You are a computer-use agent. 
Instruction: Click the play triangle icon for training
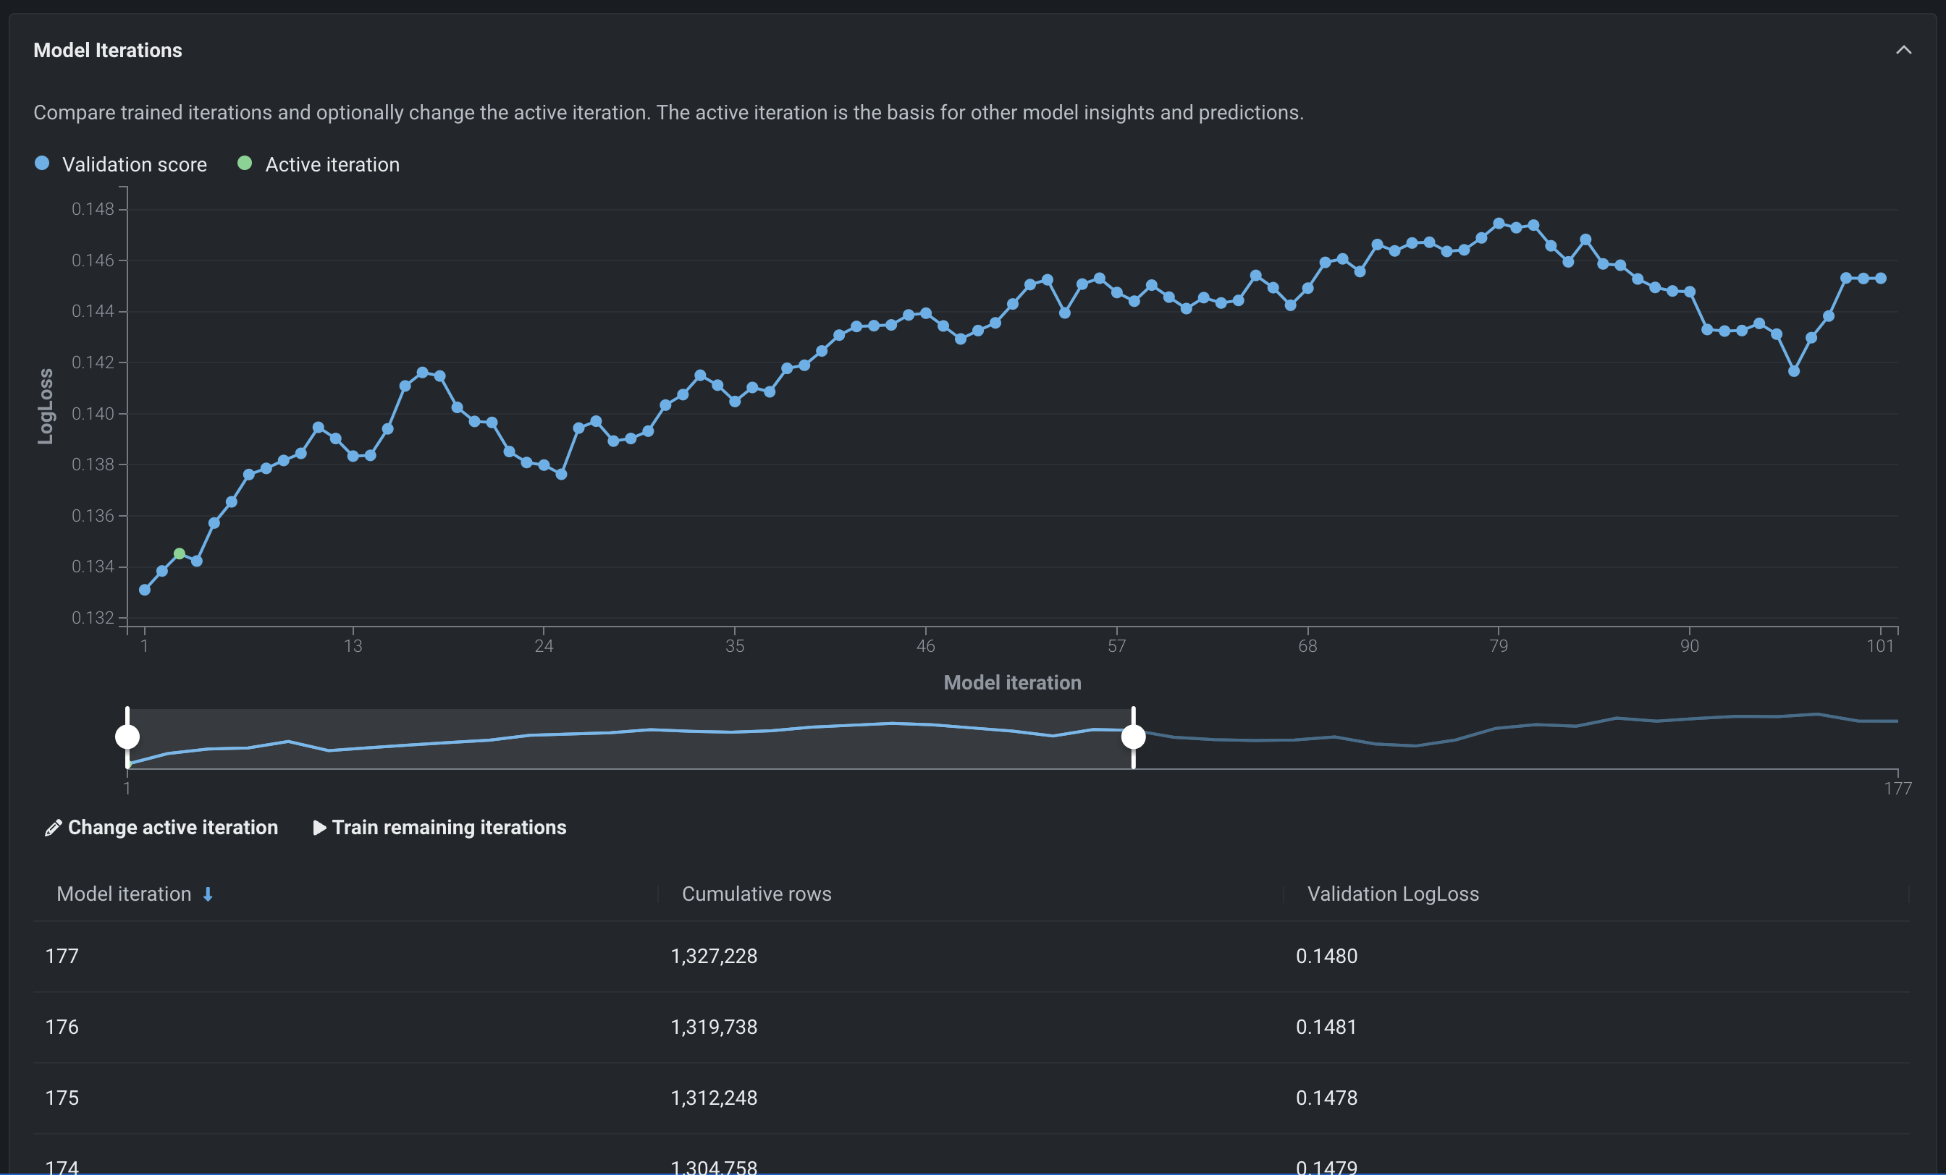tap(319, 828)
